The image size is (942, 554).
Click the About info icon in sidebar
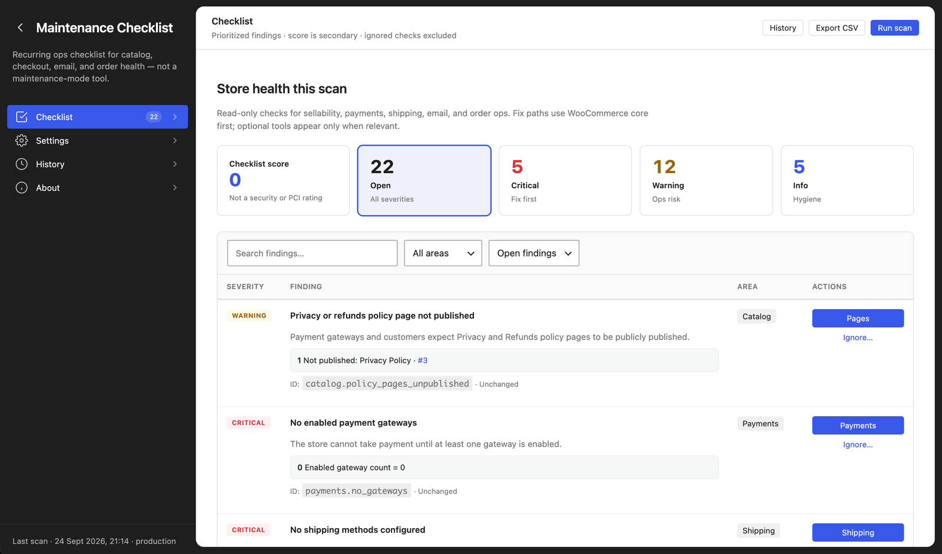(22, 188)
